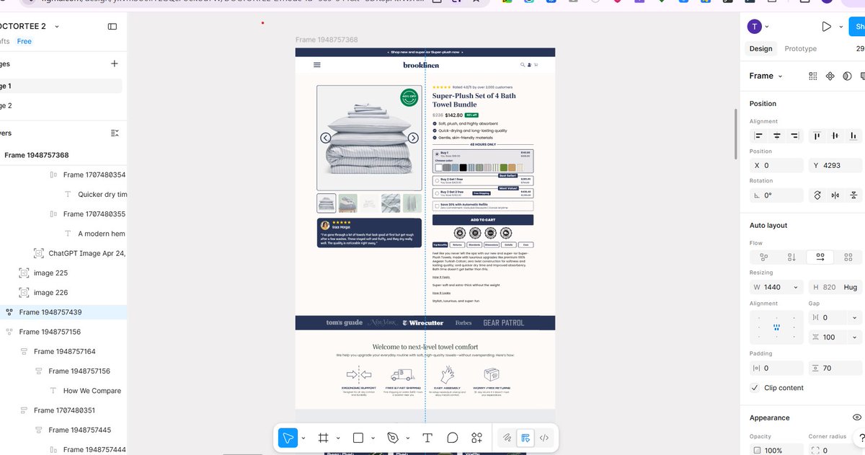
Task: Create component icon in Frame header
Action: [x=830, y=76]
